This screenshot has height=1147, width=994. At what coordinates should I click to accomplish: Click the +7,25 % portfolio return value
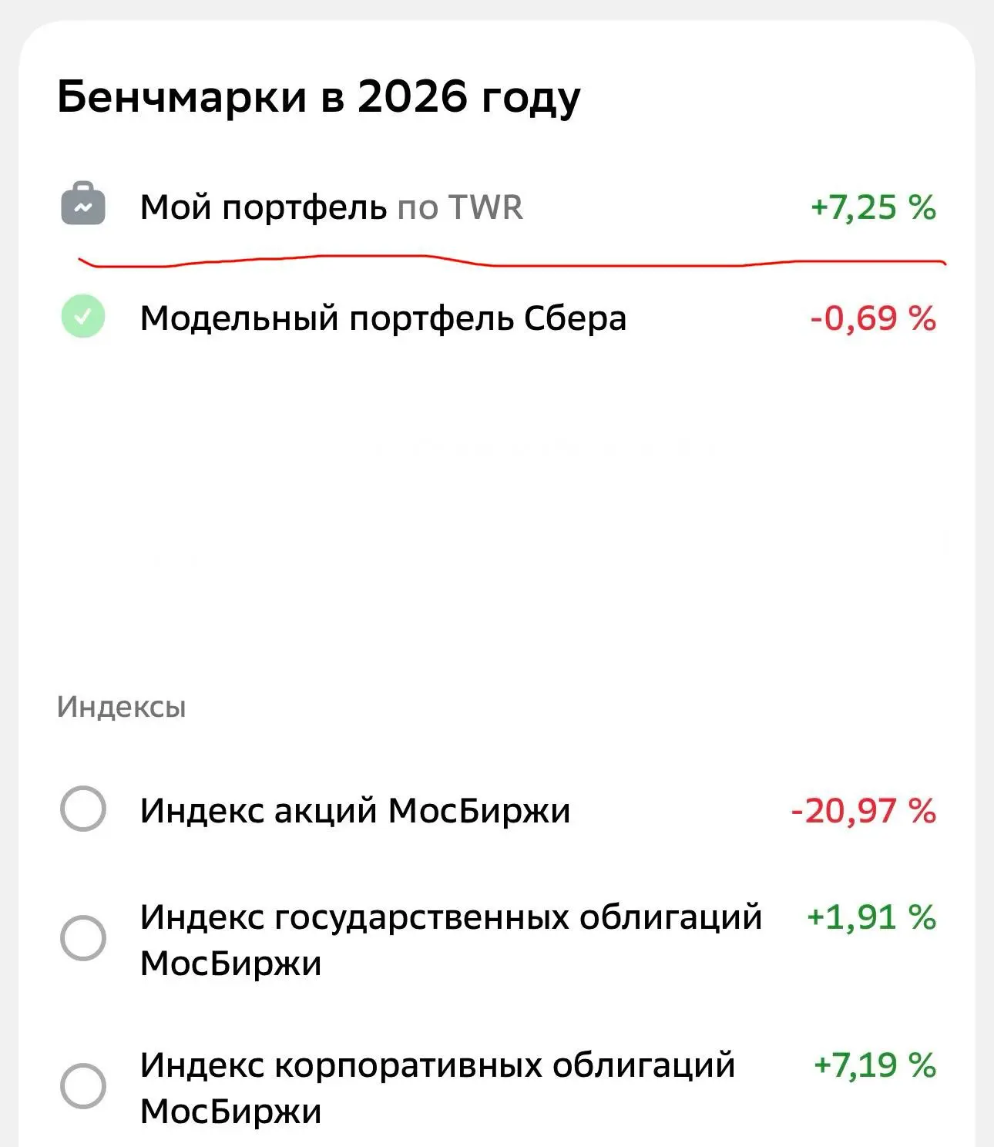tap(874, 207)
